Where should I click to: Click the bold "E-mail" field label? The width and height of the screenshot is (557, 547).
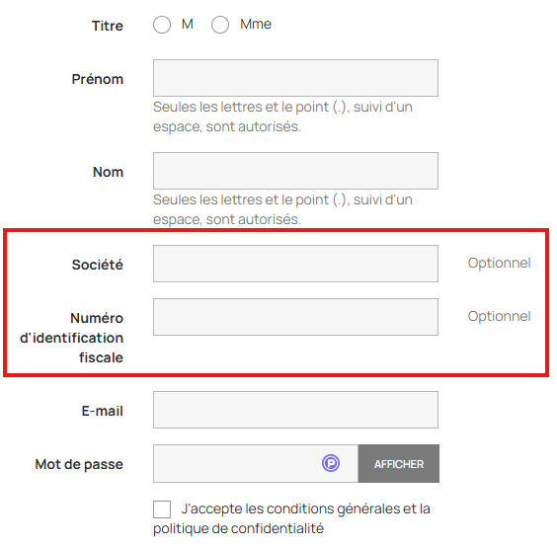pos(103,411)
